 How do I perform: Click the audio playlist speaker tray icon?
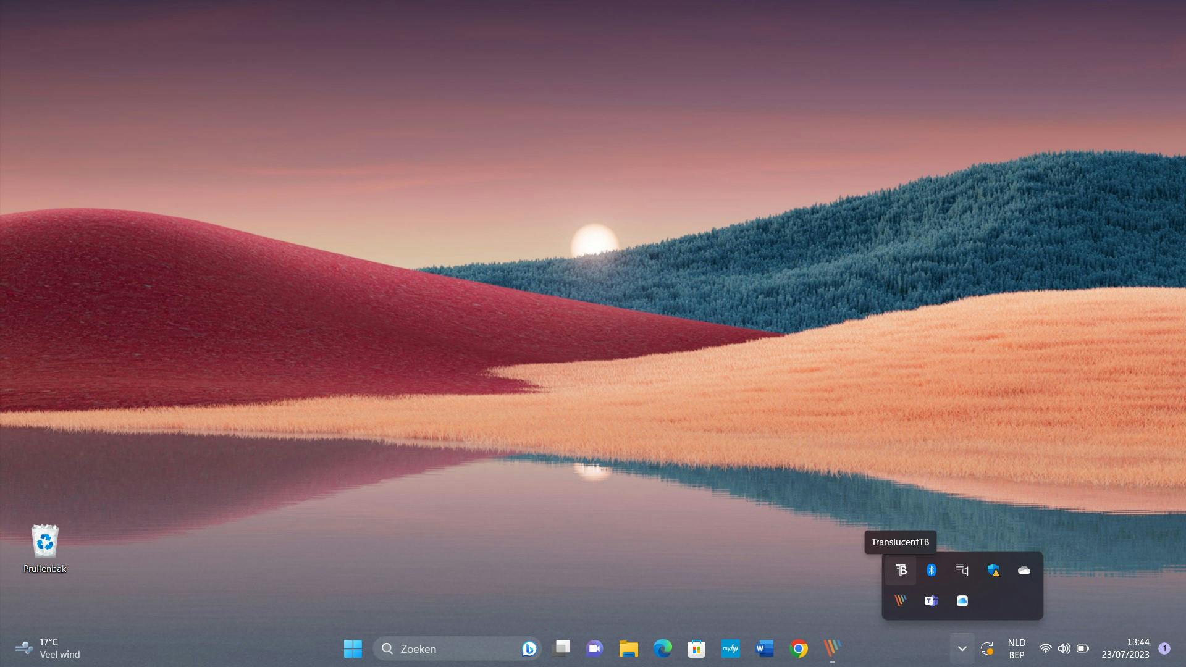(x=962, y=570)
